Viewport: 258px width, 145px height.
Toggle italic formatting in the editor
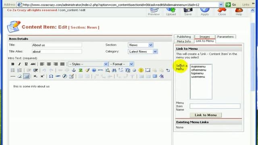19,64
